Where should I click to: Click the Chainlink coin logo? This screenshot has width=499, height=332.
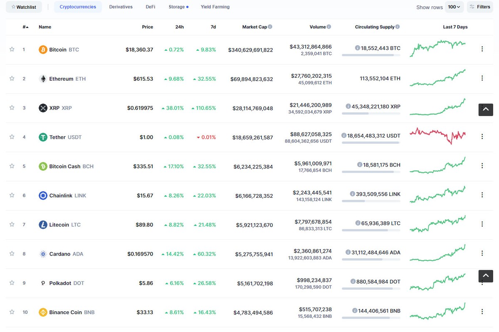[43, 195]
